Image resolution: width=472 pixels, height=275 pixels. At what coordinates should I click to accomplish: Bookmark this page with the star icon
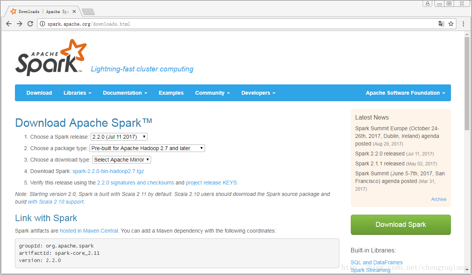[451, 24]
